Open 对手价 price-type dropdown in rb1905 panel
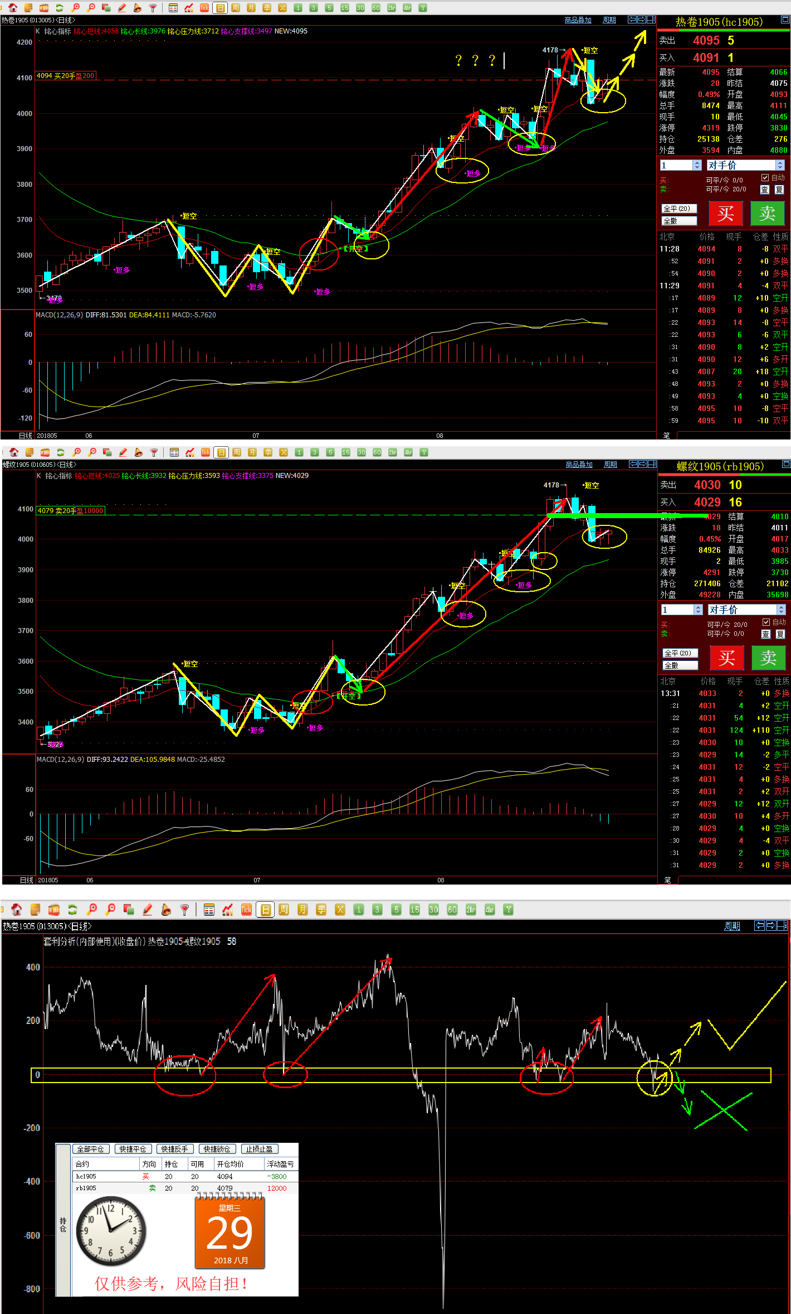 [x=781, y=610]
